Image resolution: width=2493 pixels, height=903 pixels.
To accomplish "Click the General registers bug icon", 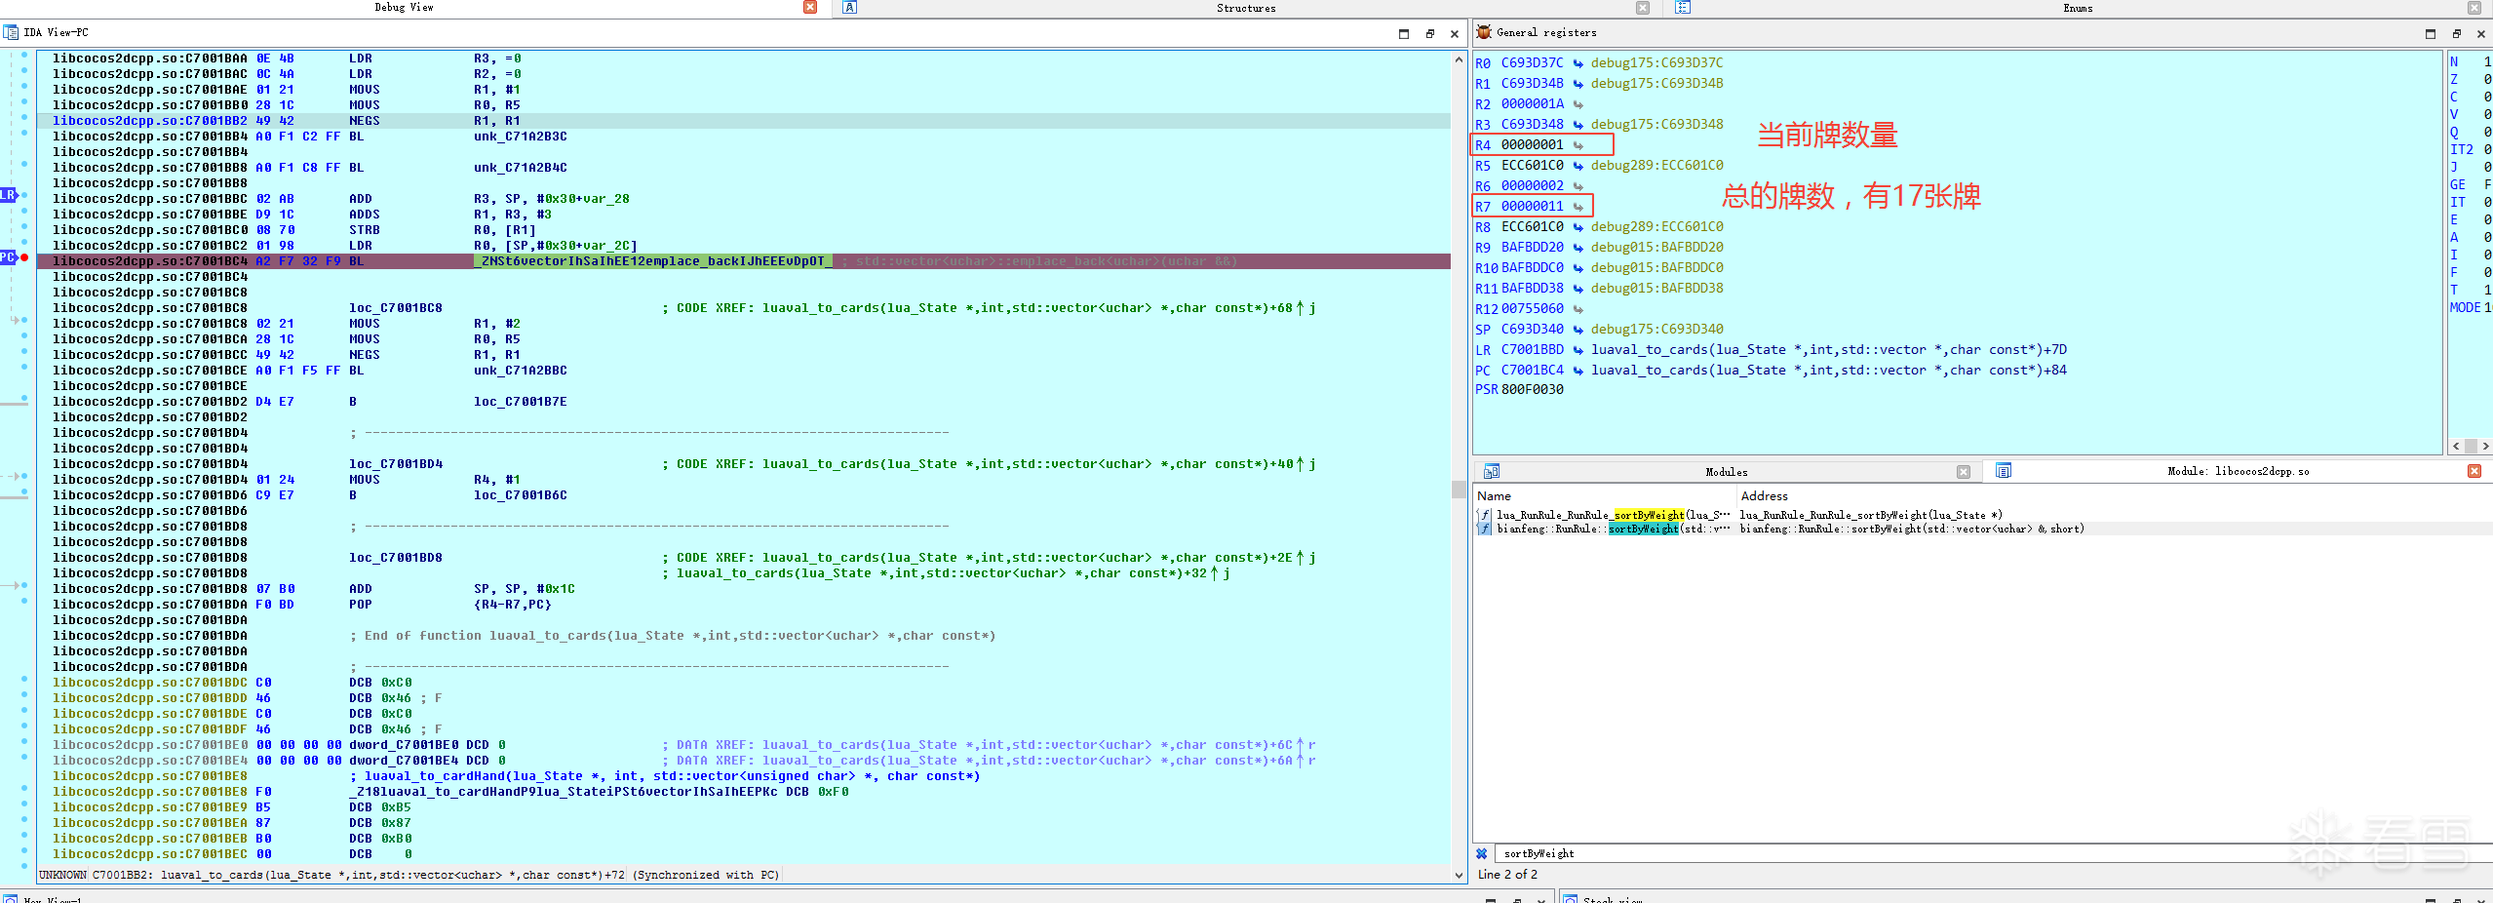I will coord(1484,33).
